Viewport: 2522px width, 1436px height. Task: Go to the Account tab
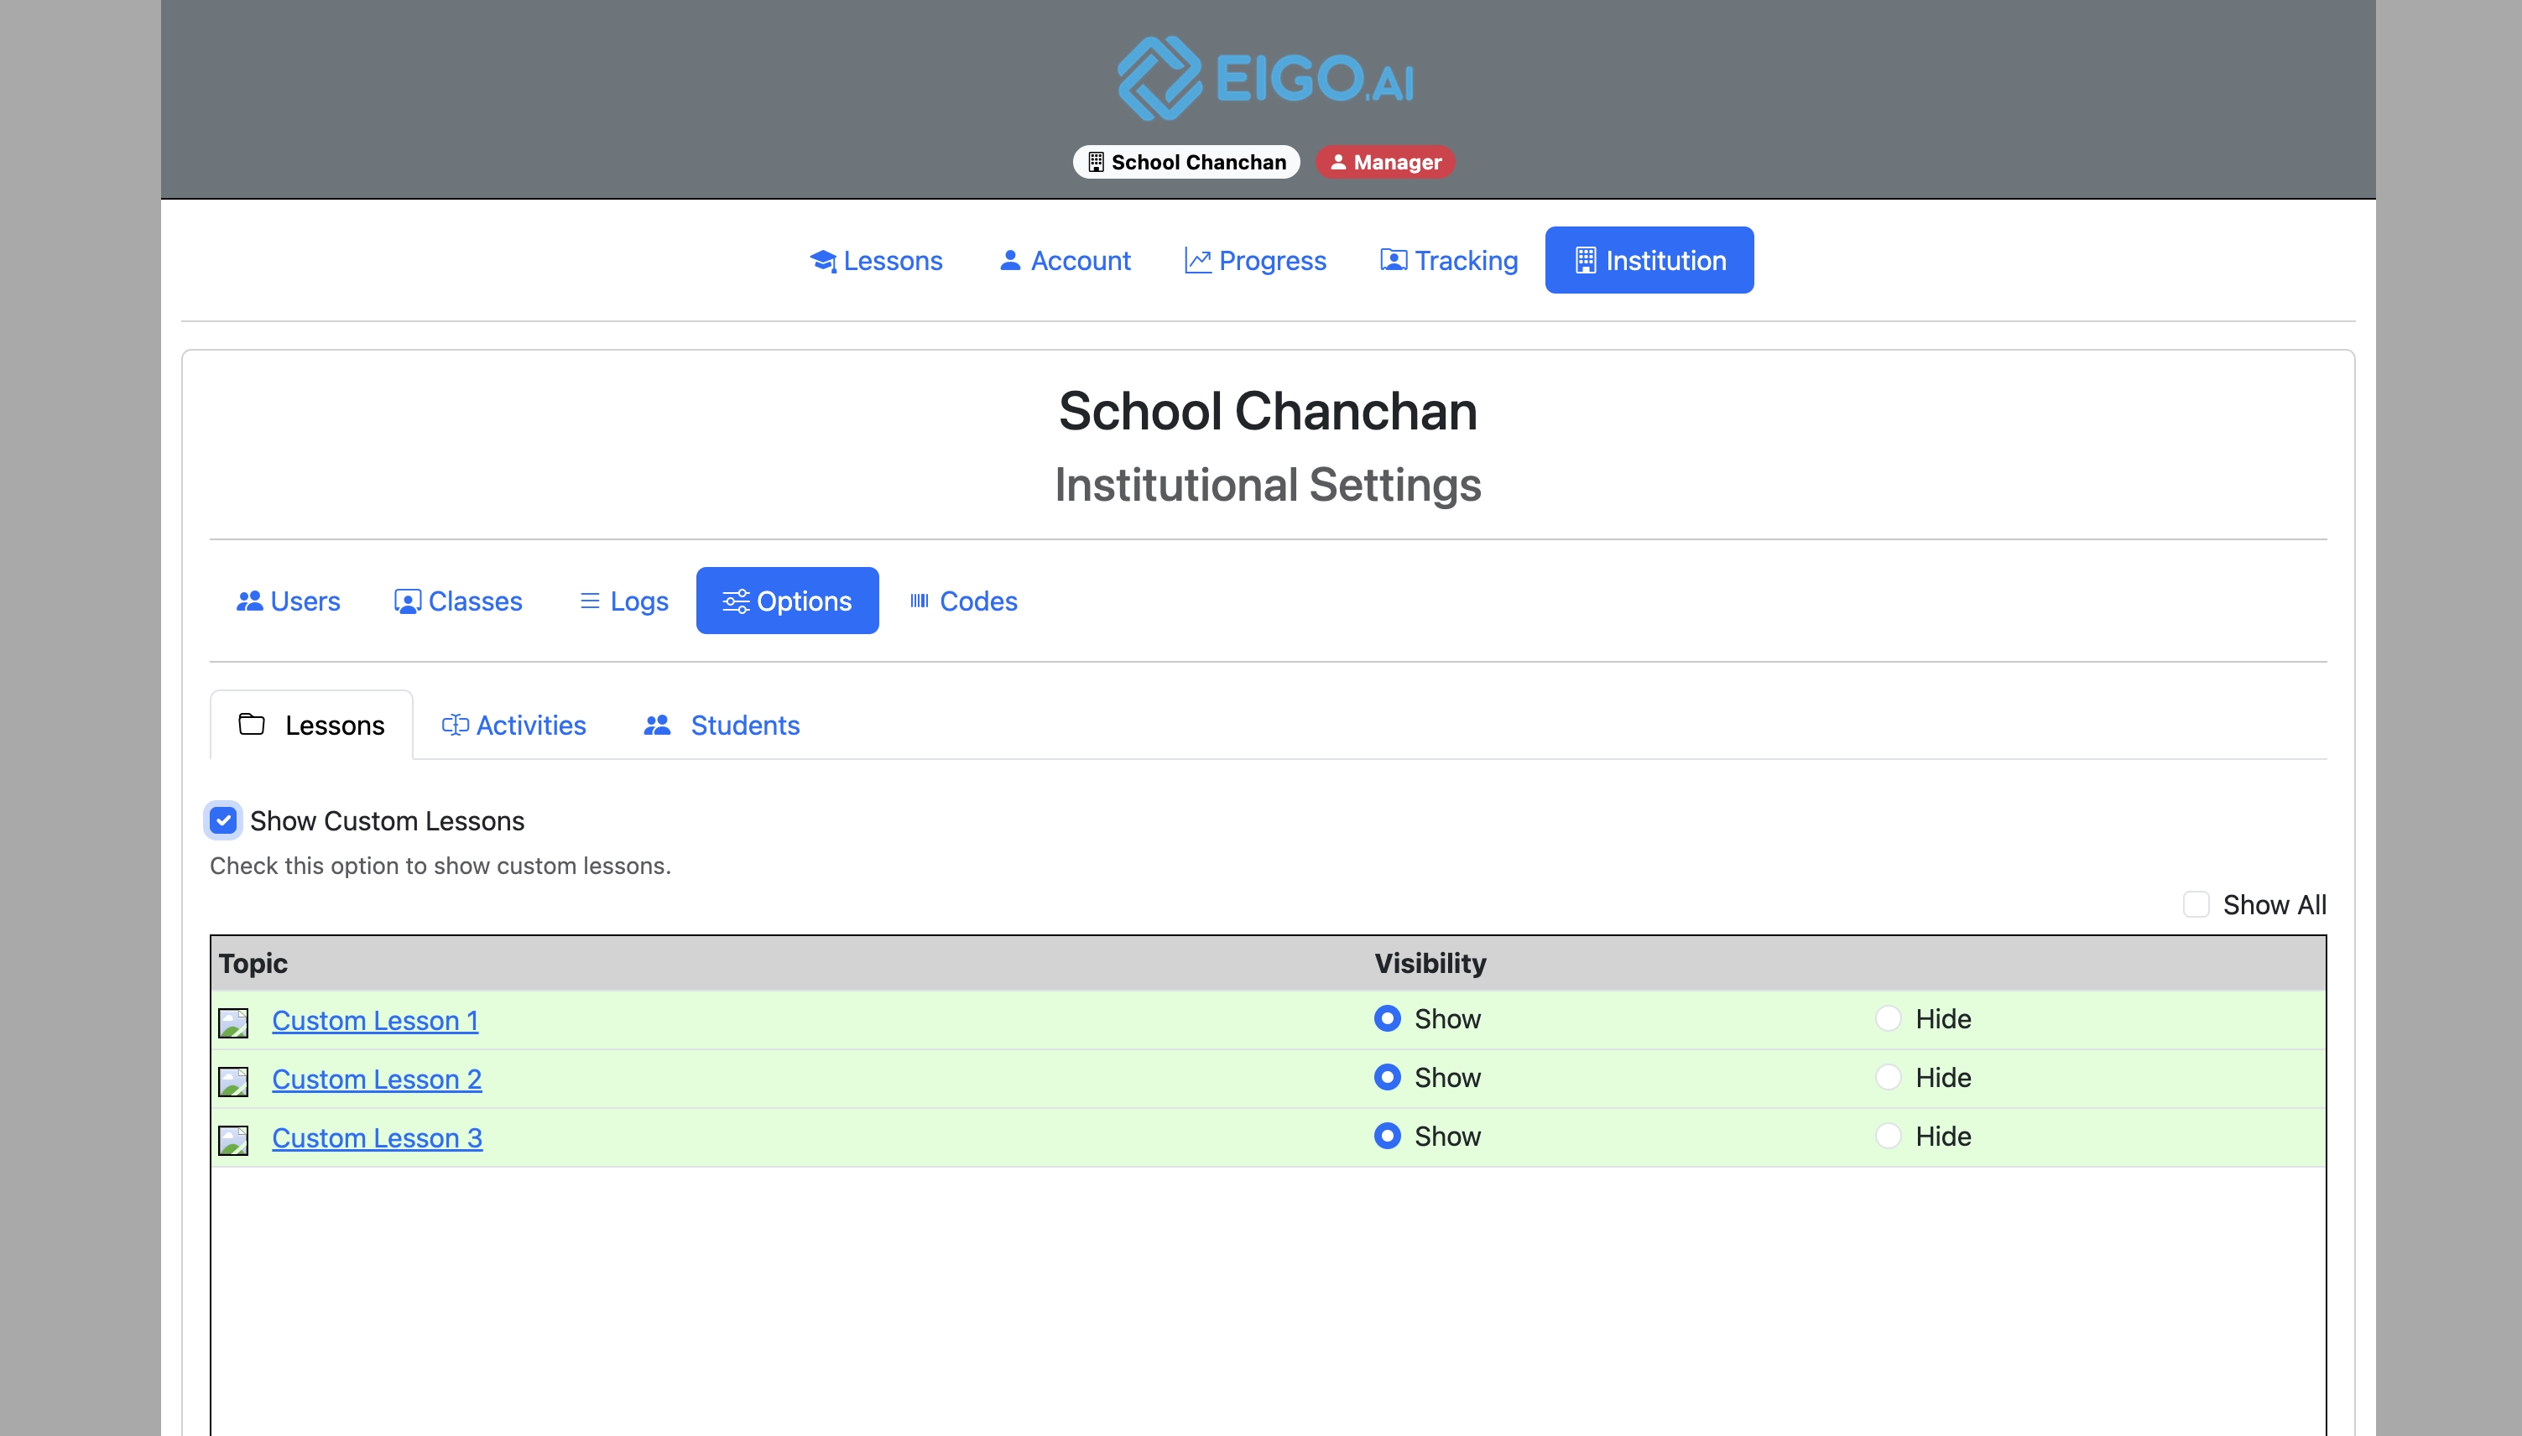tap(1064, 260)
